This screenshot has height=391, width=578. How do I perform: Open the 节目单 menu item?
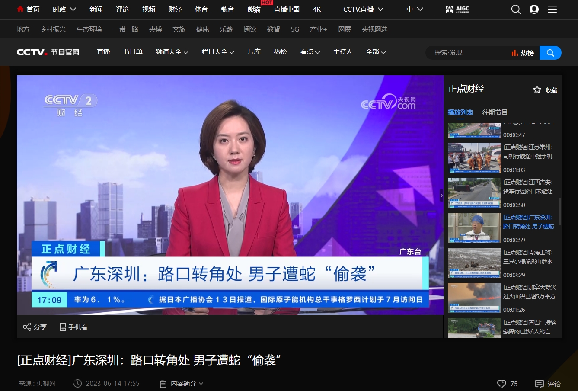click(133, 52)
